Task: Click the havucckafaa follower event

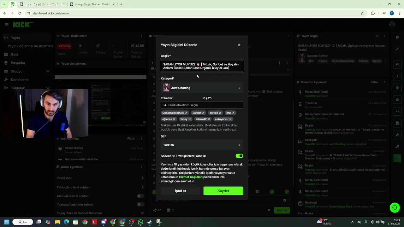Action: (100, 150)
